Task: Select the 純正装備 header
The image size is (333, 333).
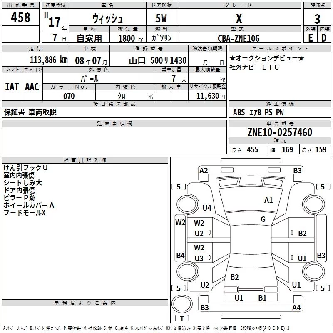Action: pyautogui.click(x=280, y=104)
